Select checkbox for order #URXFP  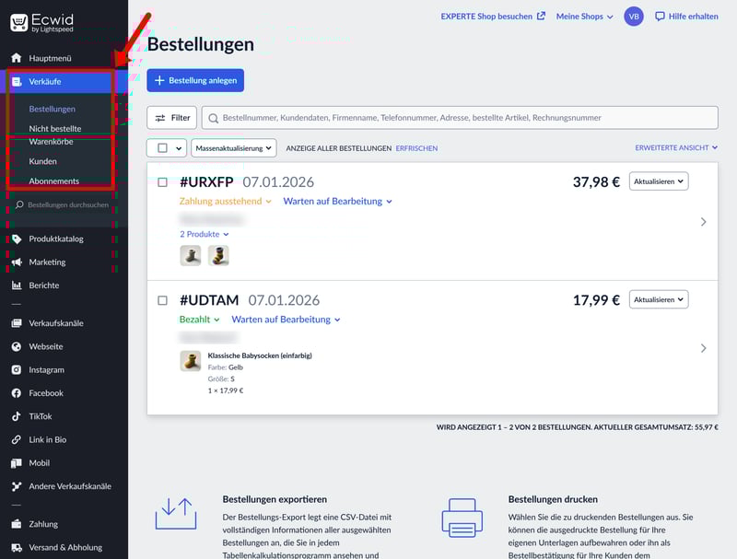163,182
